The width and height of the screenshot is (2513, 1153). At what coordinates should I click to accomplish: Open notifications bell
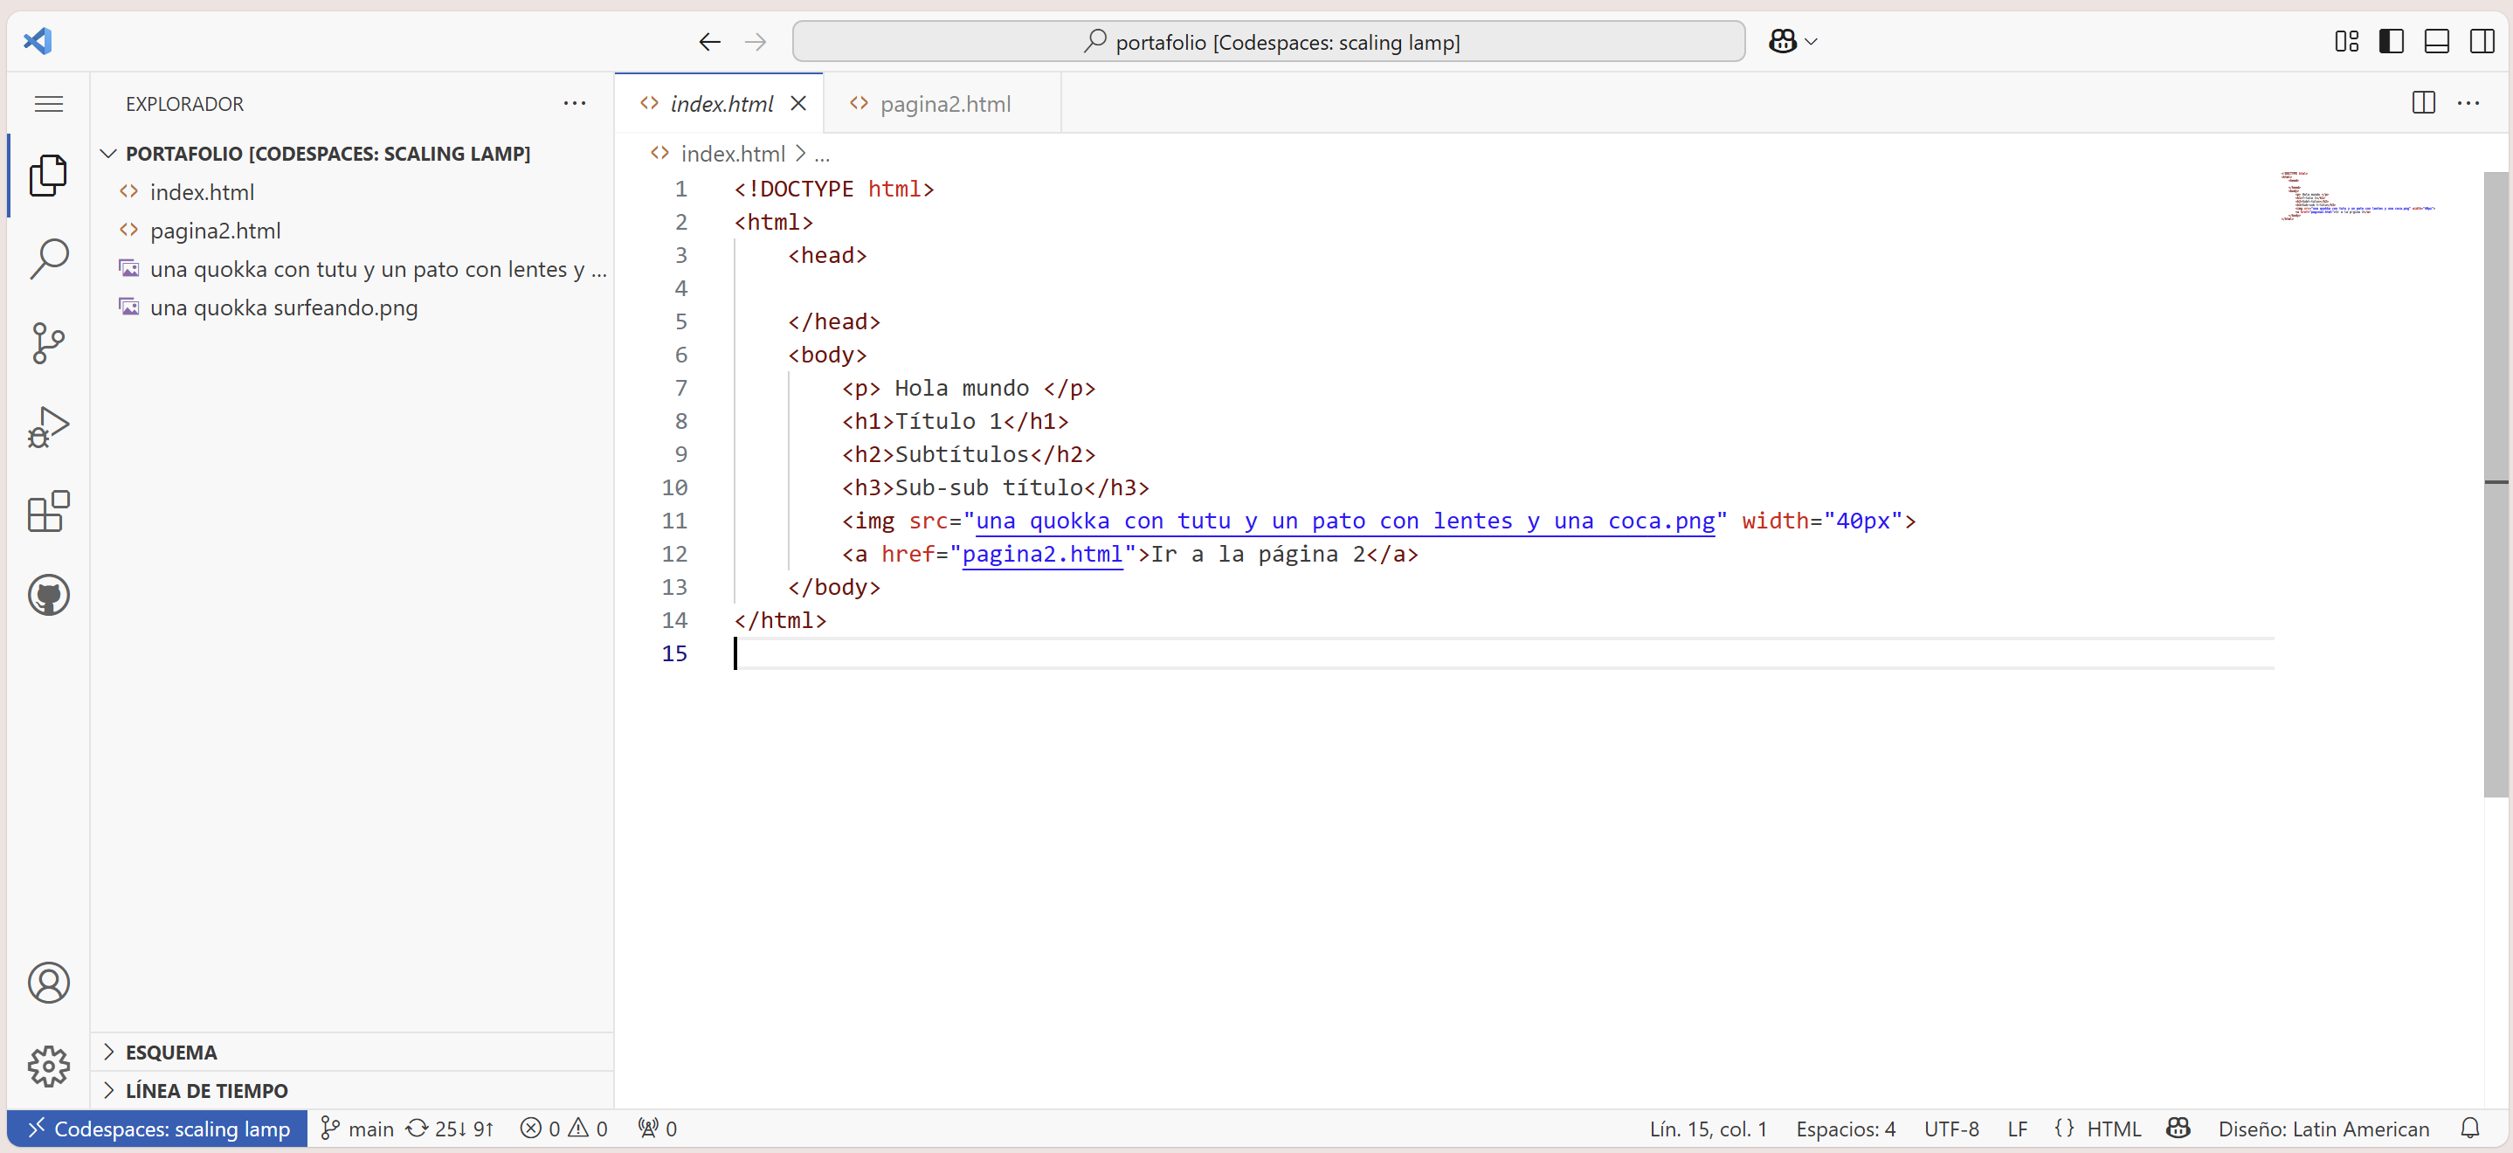coord(2470,1129)
